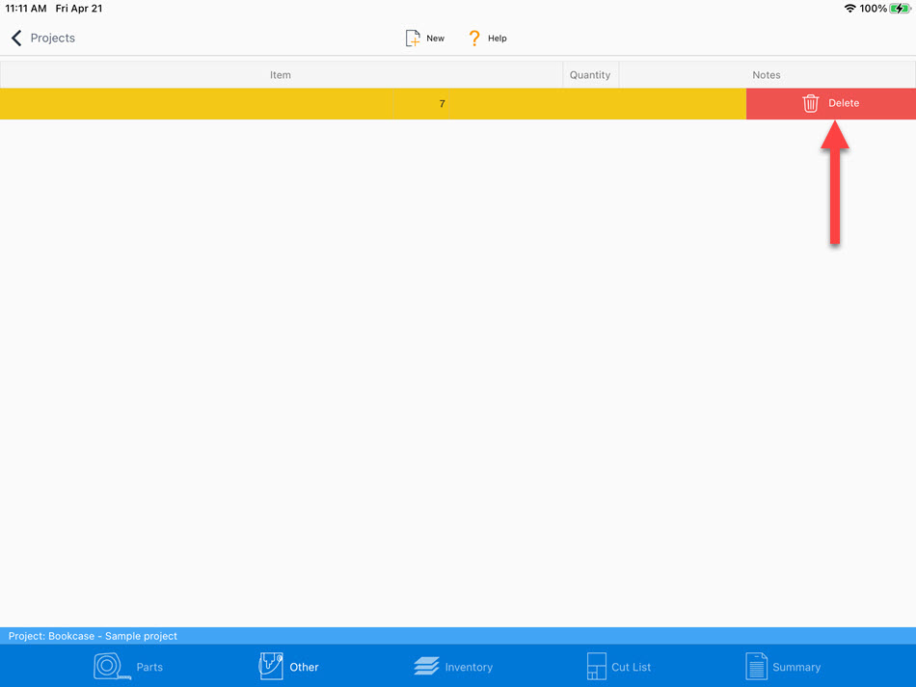Screen dimensions: 916x687
Task: Open the Summary document icon
Action: click(x=756, y=667)
